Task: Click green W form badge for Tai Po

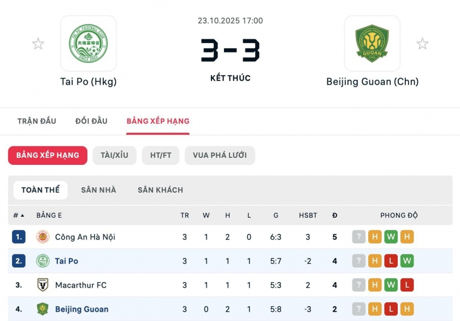Action: tap(406, 261)
